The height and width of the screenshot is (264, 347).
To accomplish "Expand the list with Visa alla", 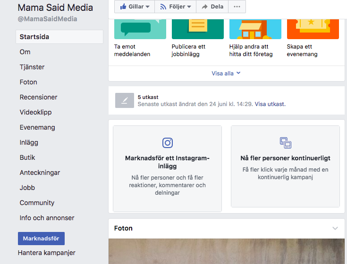I will click(x=226, y=74).
